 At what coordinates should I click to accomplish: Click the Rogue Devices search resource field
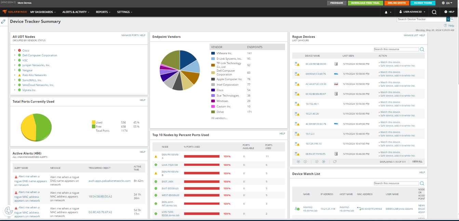pos(396,49)
